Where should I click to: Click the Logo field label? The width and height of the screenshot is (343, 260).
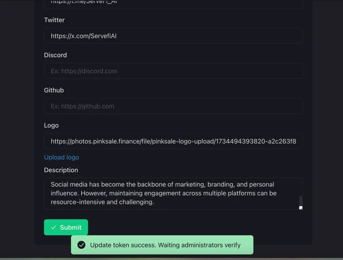click(51, 125)
